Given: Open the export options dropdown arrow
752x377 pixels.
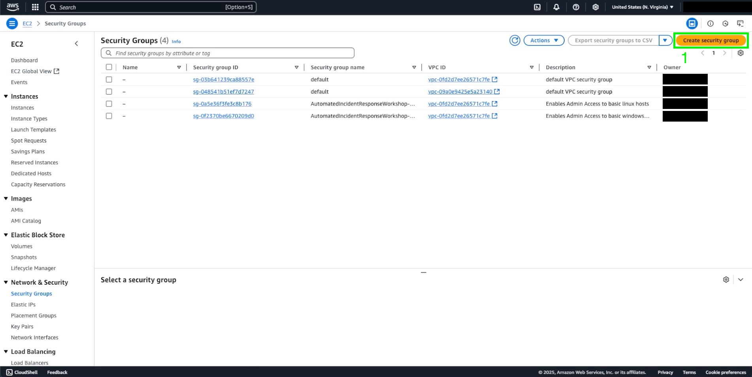Looking at the screenshot, I should point(665,40).
